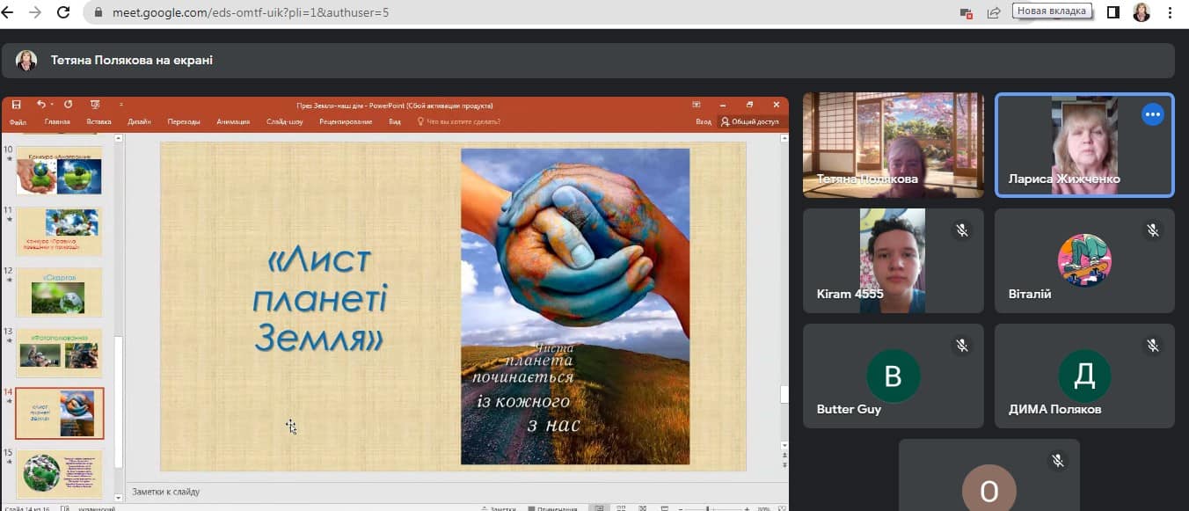
Task: Select slide 12 thumbnail «Скарги»
Action: pyautogui.click(x=59, y=293)
